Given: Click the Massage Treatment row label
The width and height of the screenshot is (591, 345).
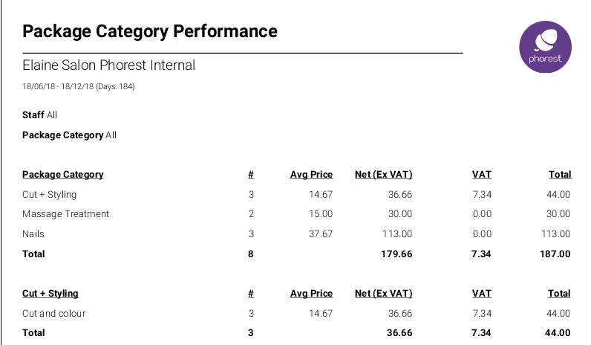Looking at the screenshot, I should point(65,214).
